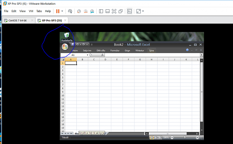Click Revert to snapshot icon in VMware
This screenshot has height=144, width=233.
point(85,11)
